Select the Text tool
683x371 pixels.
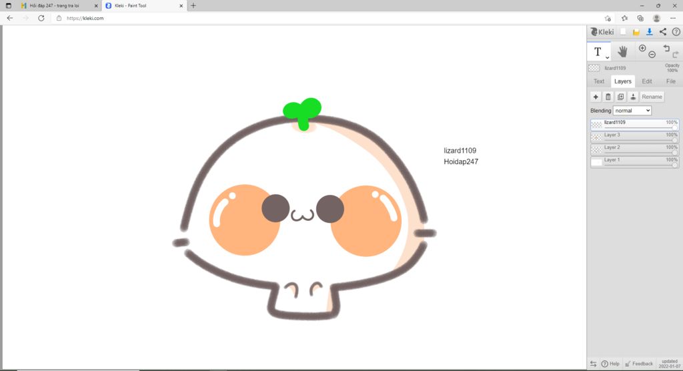click(598, 52)
